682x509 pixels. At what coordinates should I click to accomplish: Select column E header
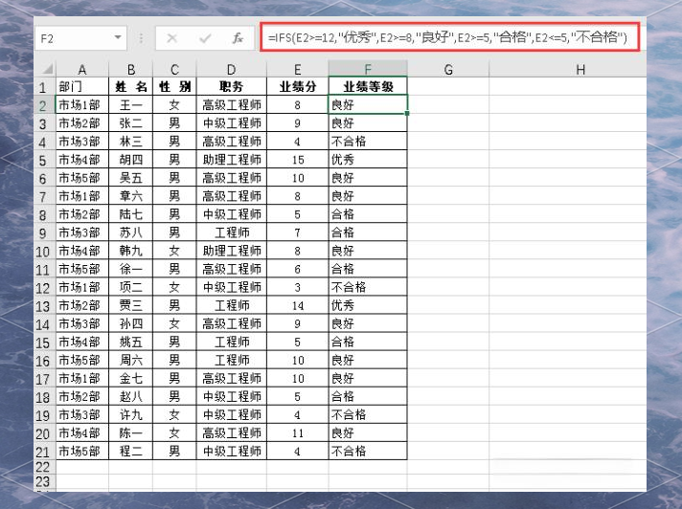[x=298, y=69]
